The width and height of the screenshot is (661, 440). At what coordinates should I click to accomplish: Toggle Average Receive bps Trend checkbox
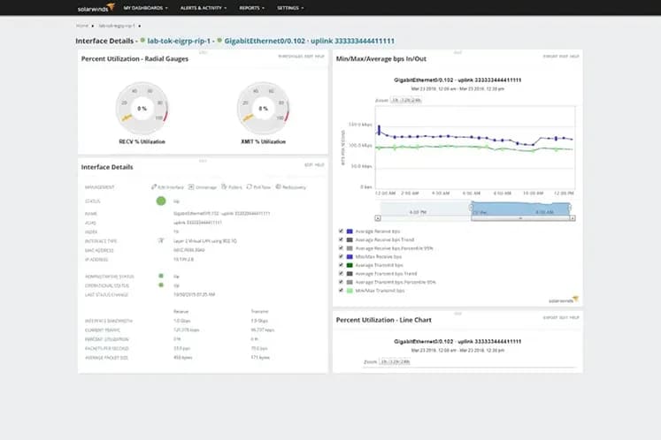pyautogui.click(x=341, y=239)
